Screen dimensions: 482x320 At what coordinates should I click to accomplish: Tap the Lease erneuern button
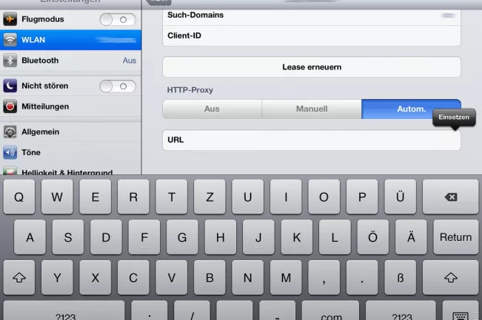coord(312,67)
